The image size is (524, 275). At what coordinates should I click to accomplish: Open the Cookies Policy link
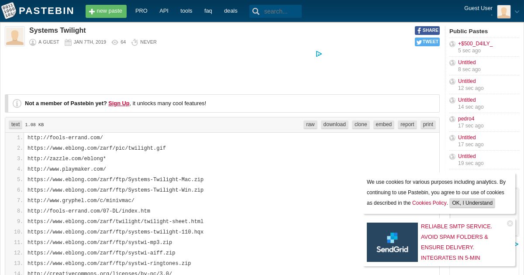(429, 203)
